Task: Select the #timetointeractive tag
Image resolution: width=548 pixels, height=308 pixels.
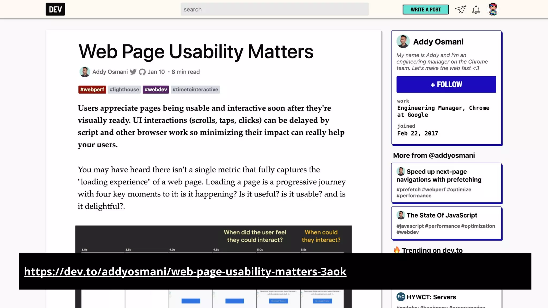Action: tap(195, 90)
